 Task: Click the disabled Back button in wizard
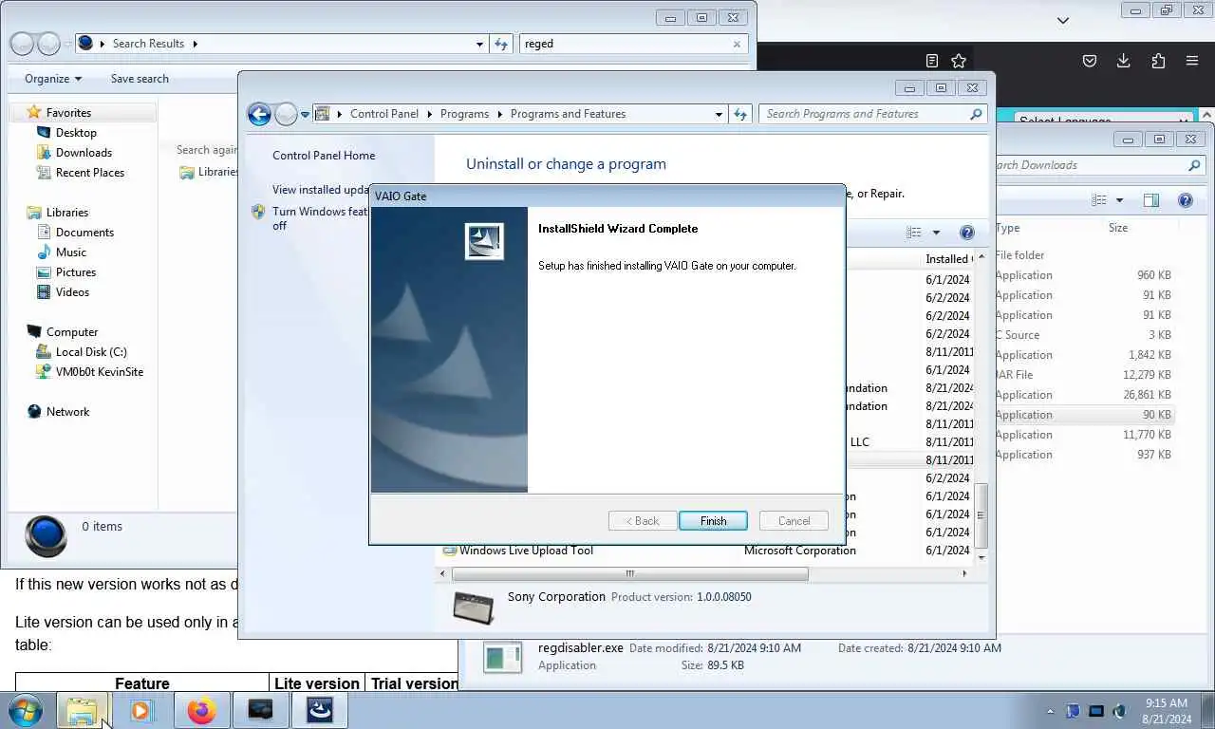(x=642, y=521)
